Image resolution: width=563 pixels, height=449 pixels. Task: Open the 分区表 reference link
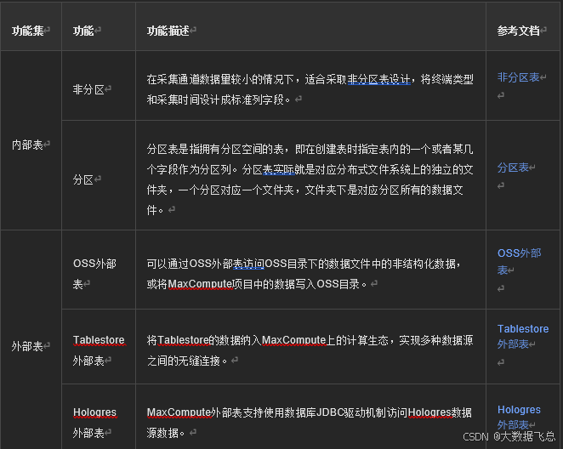pos(513,168)
